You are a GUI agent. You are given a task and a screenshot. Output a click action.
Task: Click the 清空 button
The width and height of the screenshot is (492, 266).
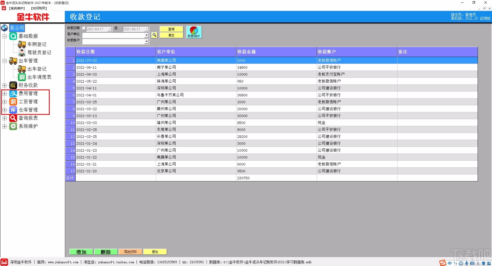171,35
